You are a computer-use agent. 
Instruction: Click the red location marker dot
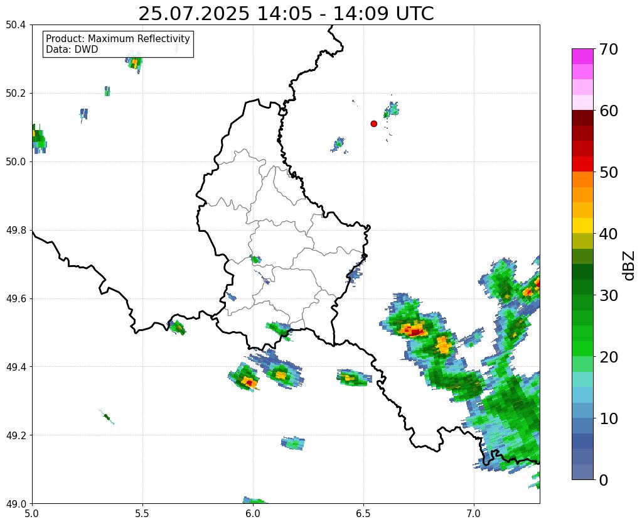(x=373, y=123)
